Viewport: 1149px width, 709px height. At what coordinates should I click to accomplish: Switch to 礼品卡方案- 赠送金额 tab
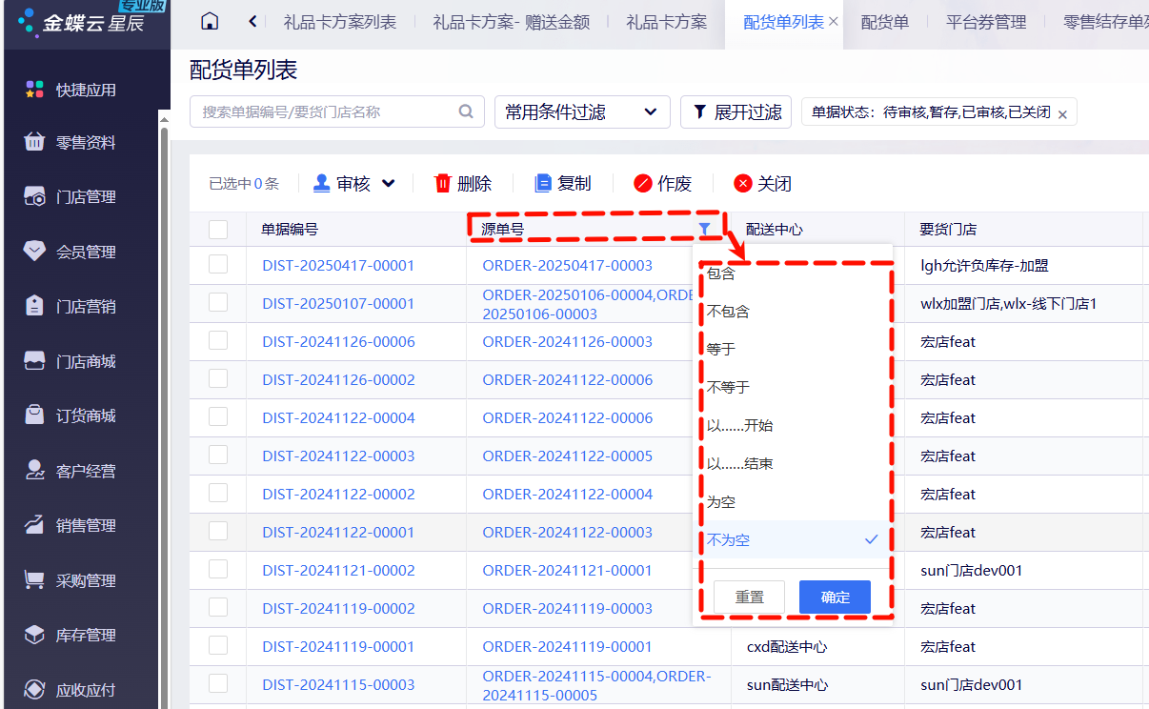[511, 22]
